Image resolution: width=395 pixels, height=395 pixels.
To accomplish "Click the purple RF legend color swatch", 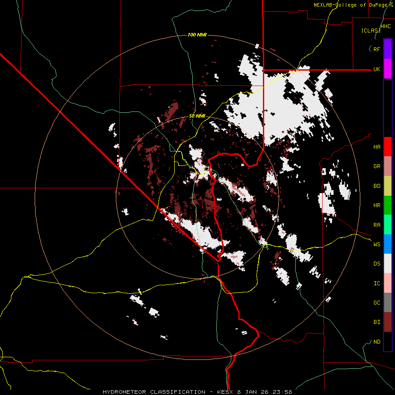I will [388, 49].
